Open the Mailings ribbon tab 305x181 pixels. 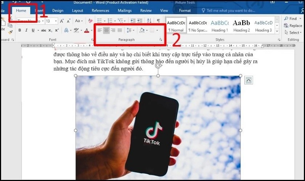(124, 11)
